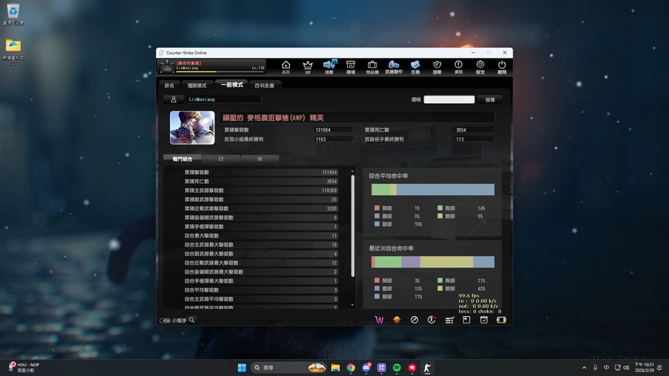Open the 商城 shop icon
Image resolution: width=669 pixels, height=376 pixels.
(x=351, y=67)
